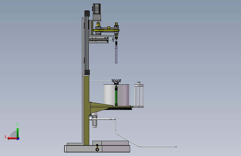Click the blue Z axis dot on the triad
The width and height of the screenshot is (241, 156).
click(x=18, y=139)
